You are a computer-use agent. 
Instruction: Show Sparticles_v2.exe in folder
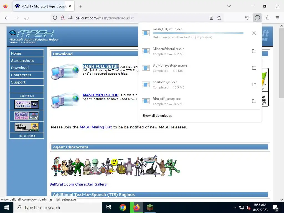pyautogui.click(x=254, y=85)
